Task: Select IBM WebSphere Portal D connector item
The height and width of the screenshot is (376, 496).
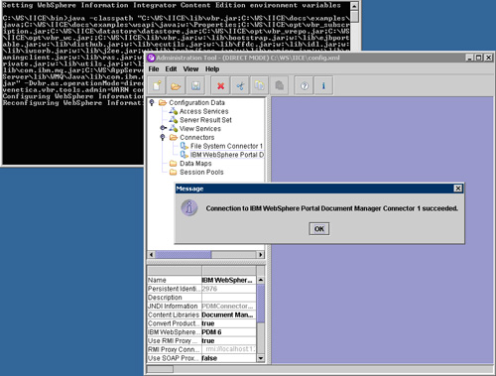Action: point(227,155)
